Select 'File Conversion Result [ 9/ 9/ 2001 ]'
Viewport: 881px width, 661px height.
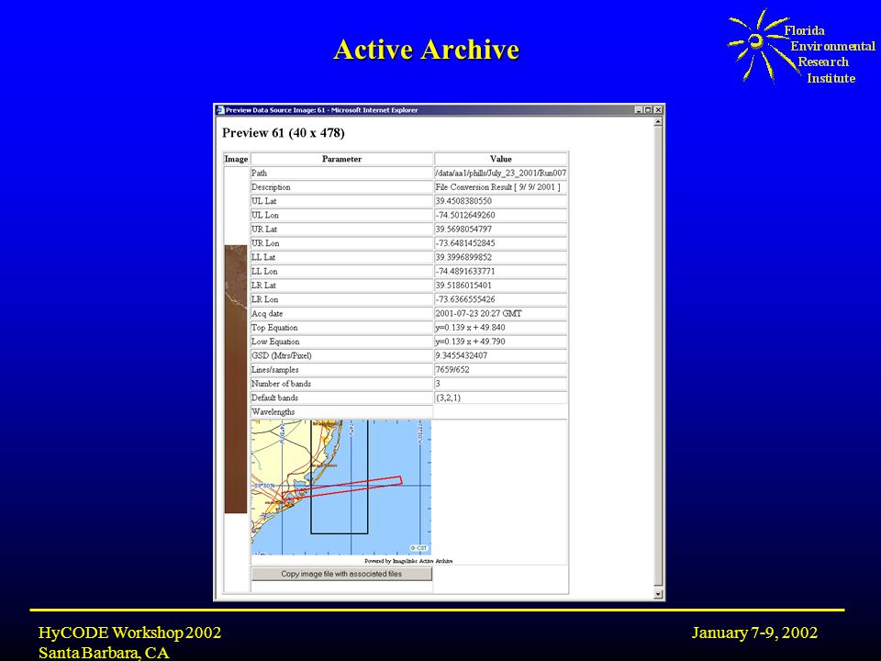[x=497, y=187]
